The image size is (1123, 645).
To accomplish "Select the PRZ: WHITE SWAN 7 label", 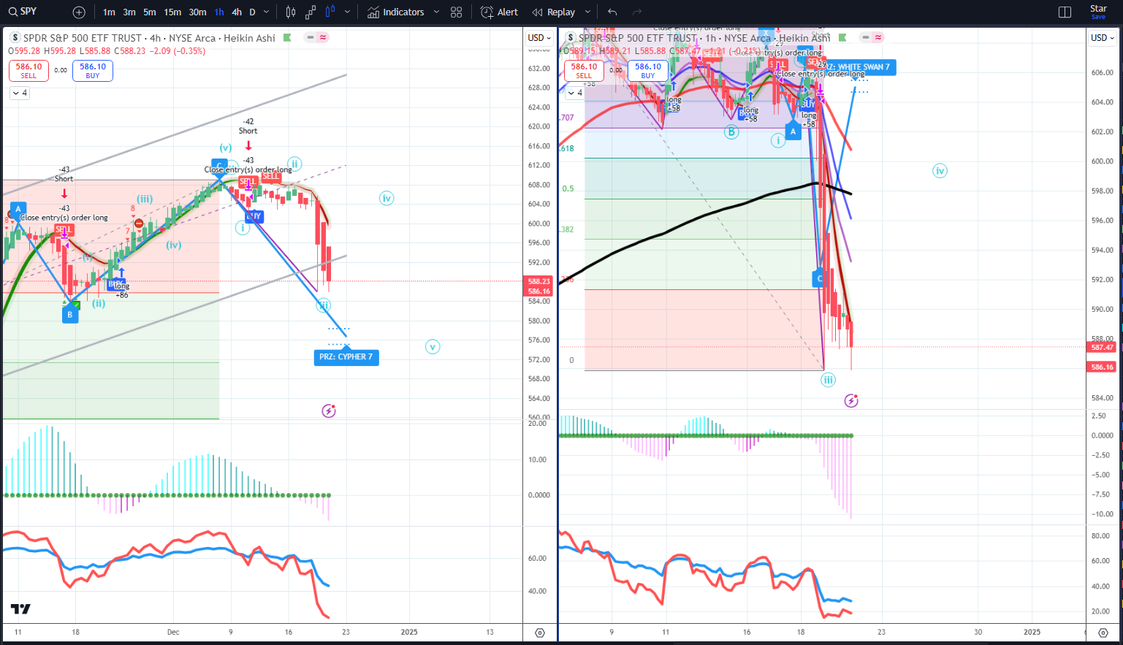I will click(x=857, y=67).
